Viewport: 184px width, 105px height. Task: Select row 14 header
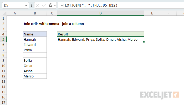3,87
